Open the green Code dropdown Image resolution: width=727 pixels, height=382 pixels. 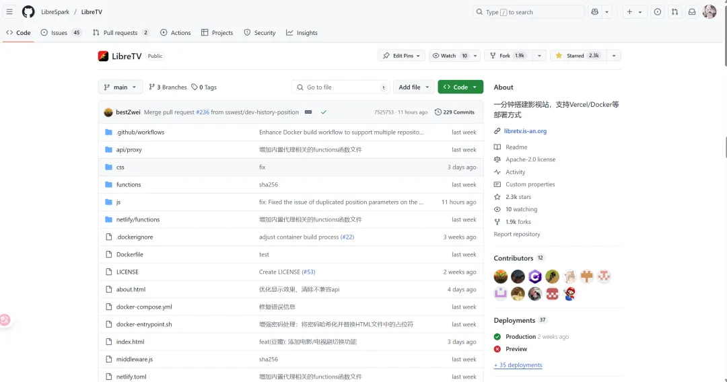click(460, 87)
